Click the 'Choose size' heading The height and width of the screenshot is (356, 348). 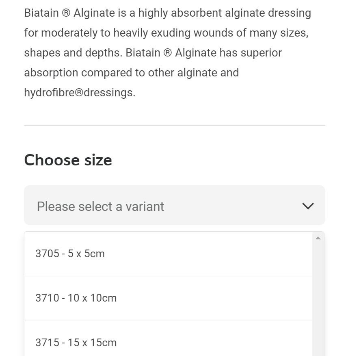(68, 160)
